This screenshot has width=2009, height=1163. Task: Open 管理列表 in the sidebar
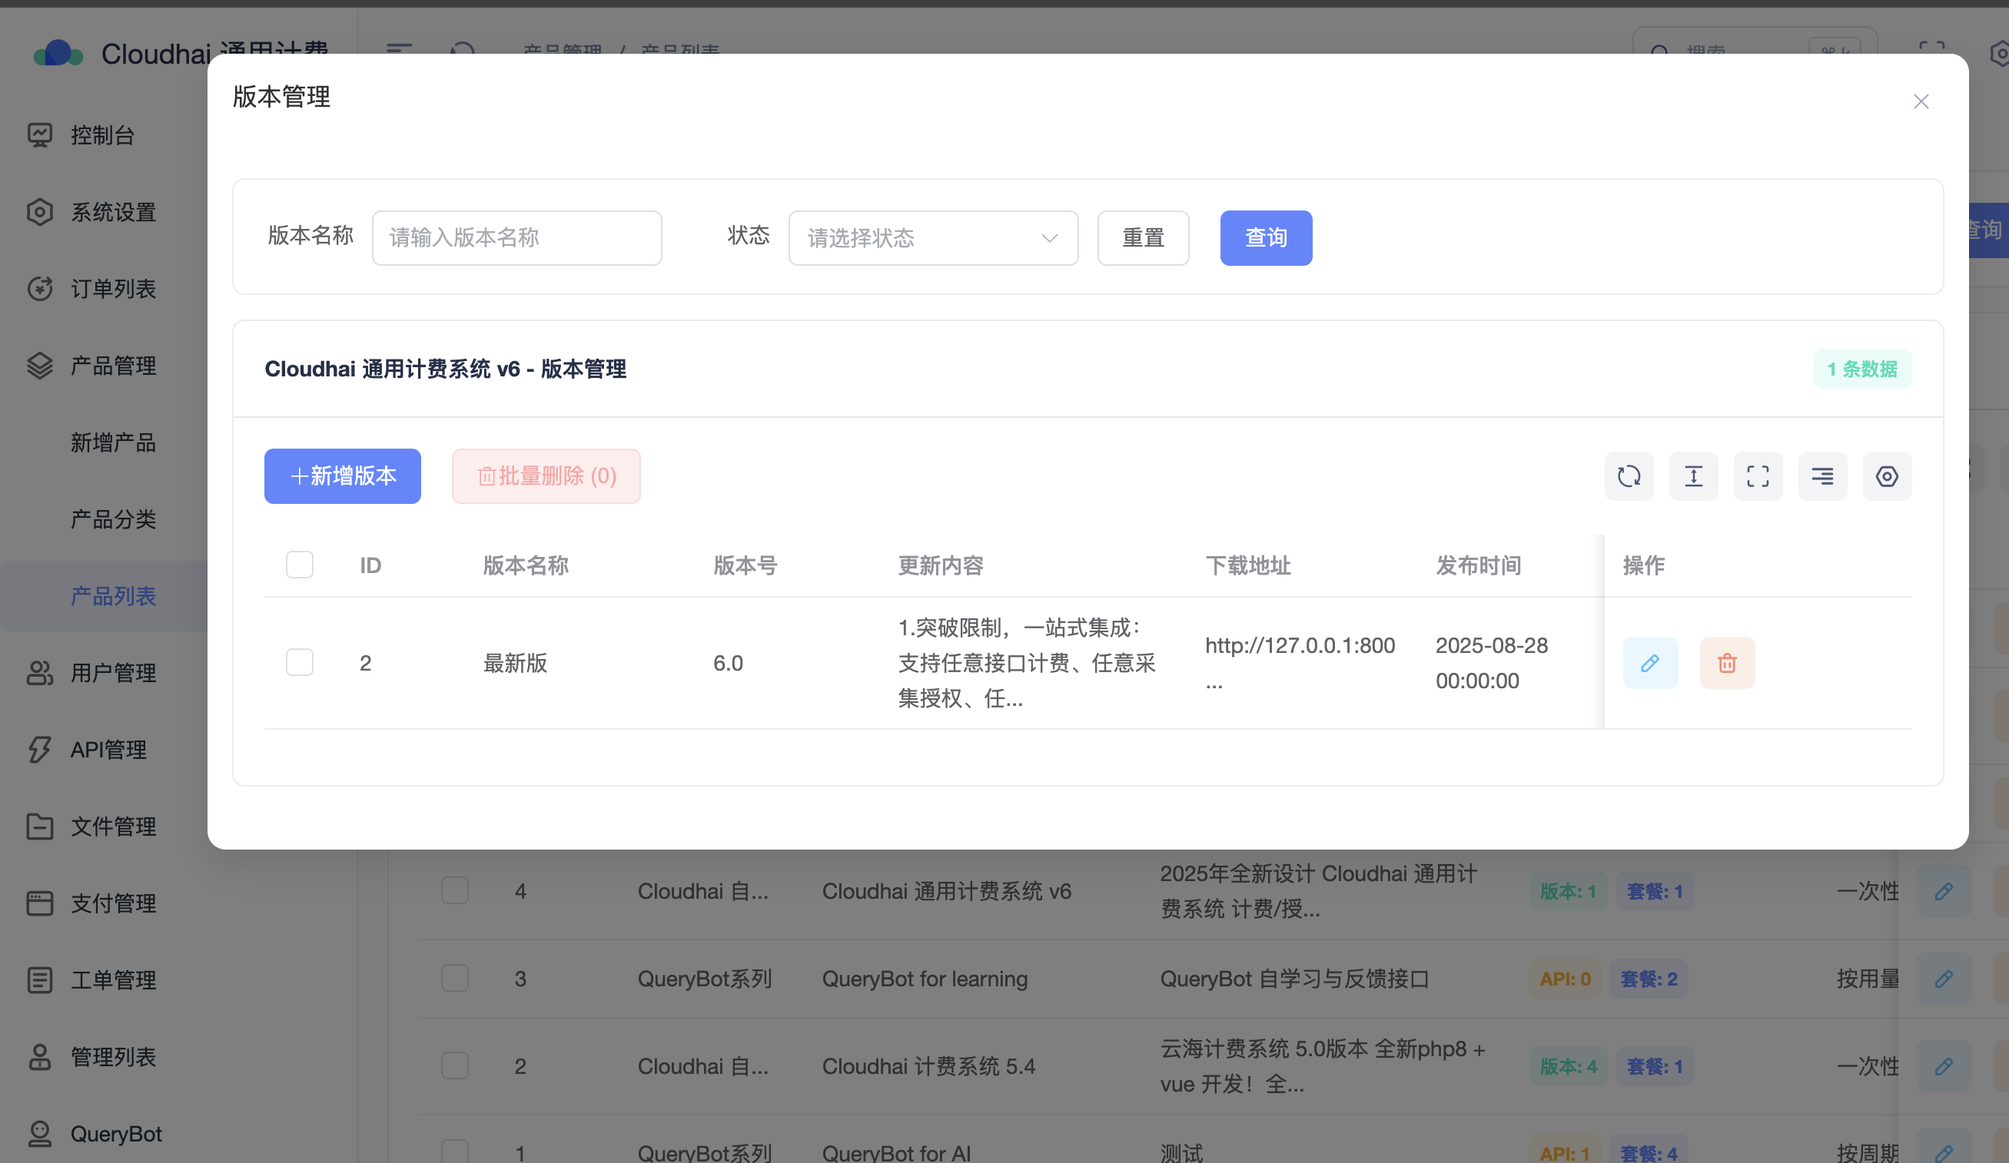pos(112,1057)
